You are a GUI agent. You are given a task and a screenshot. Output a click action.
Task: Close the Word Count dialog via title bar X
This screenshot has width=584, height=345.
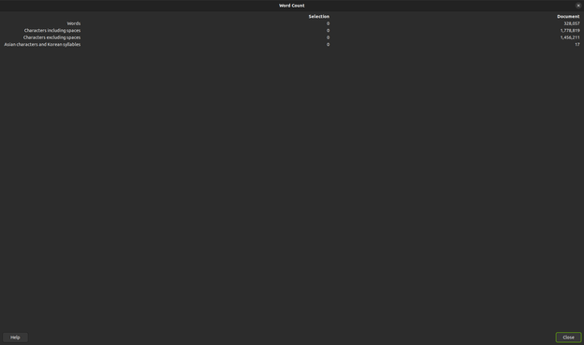[x=578, y=6]
